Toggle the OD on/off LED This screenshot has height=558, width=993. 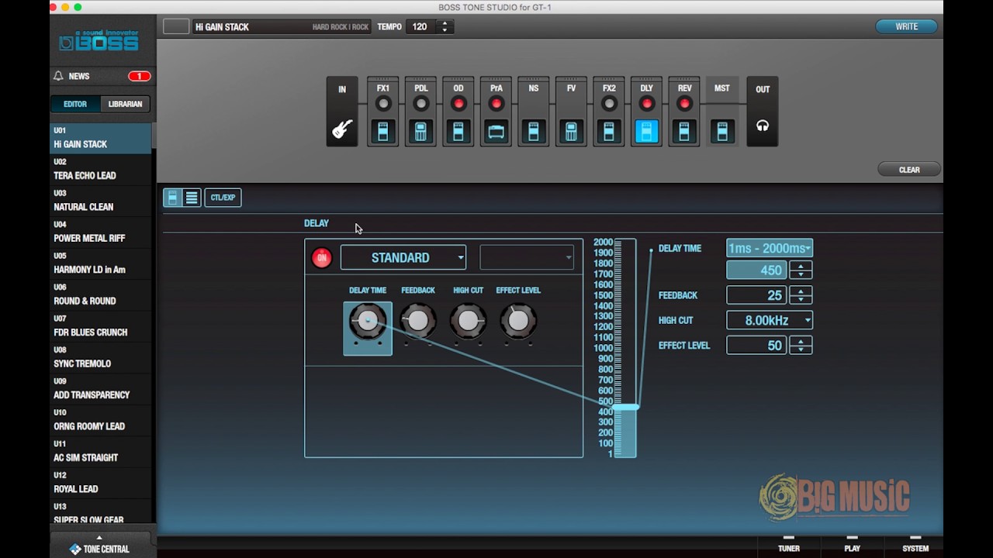point(458,104)
